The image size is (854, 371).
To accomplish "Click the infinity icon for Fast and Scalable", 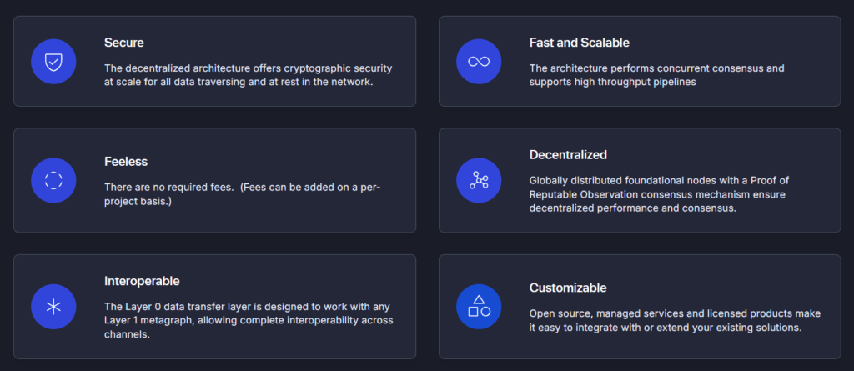I will click(479, 62).
